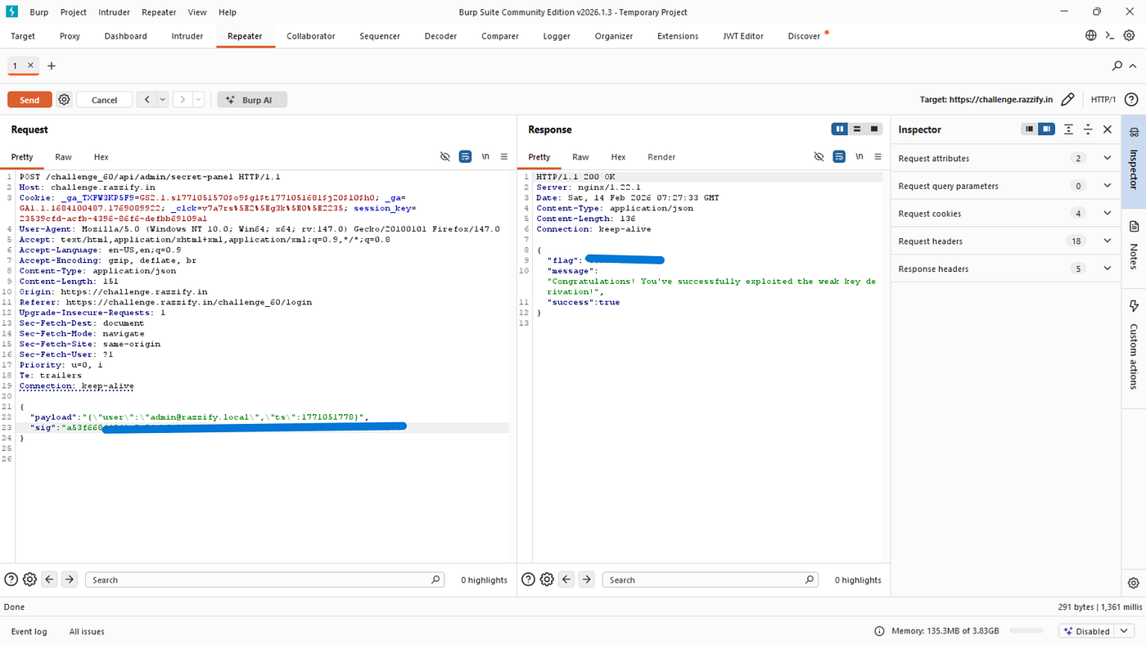The image size is (1146, 645).
Task: Send the request
Action: (x=29, y=100)
